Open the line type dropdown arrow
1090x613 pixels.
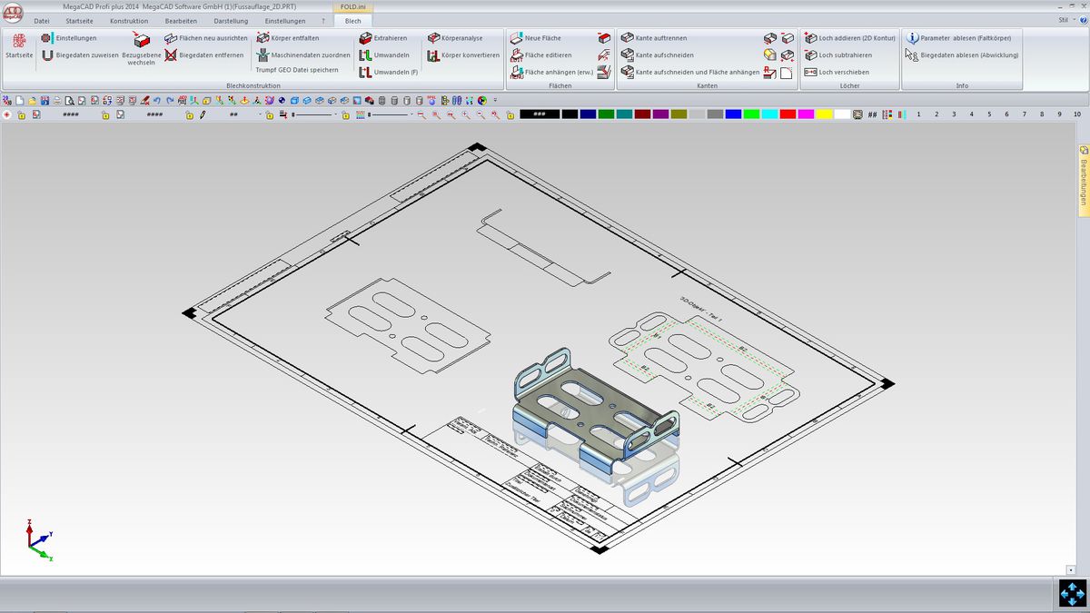337,115
